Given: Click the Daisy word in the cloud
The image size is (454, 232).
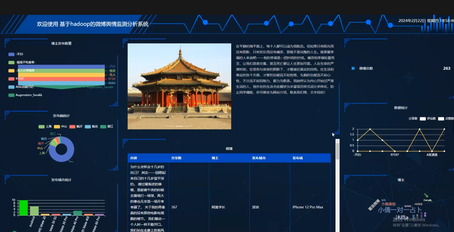Looking at the screenshot, I should click(x=428, y=200).
